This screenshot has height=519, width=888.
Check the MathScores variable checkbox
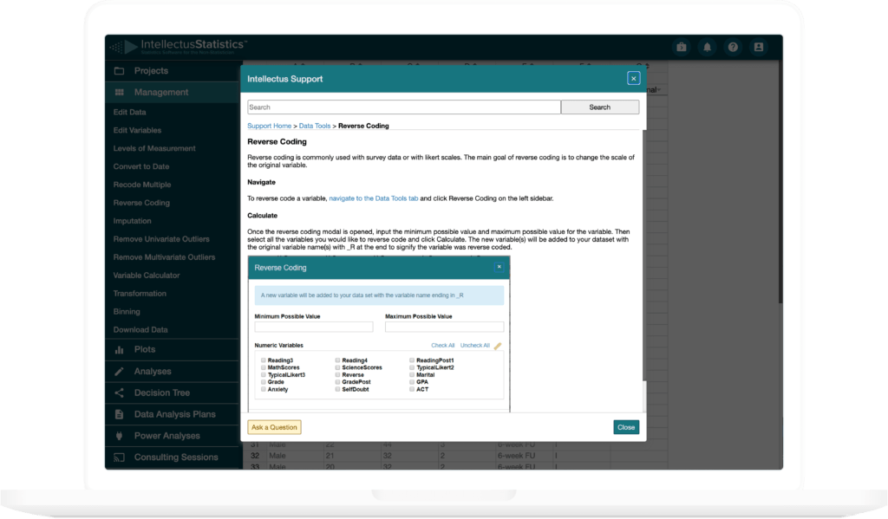pyautogui.click(x=264, y=367)
